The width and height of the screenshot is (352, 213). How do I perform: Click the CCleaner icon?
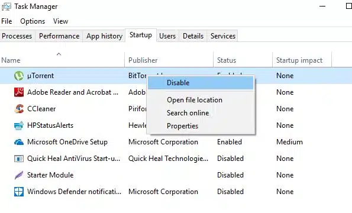(19, 109)
